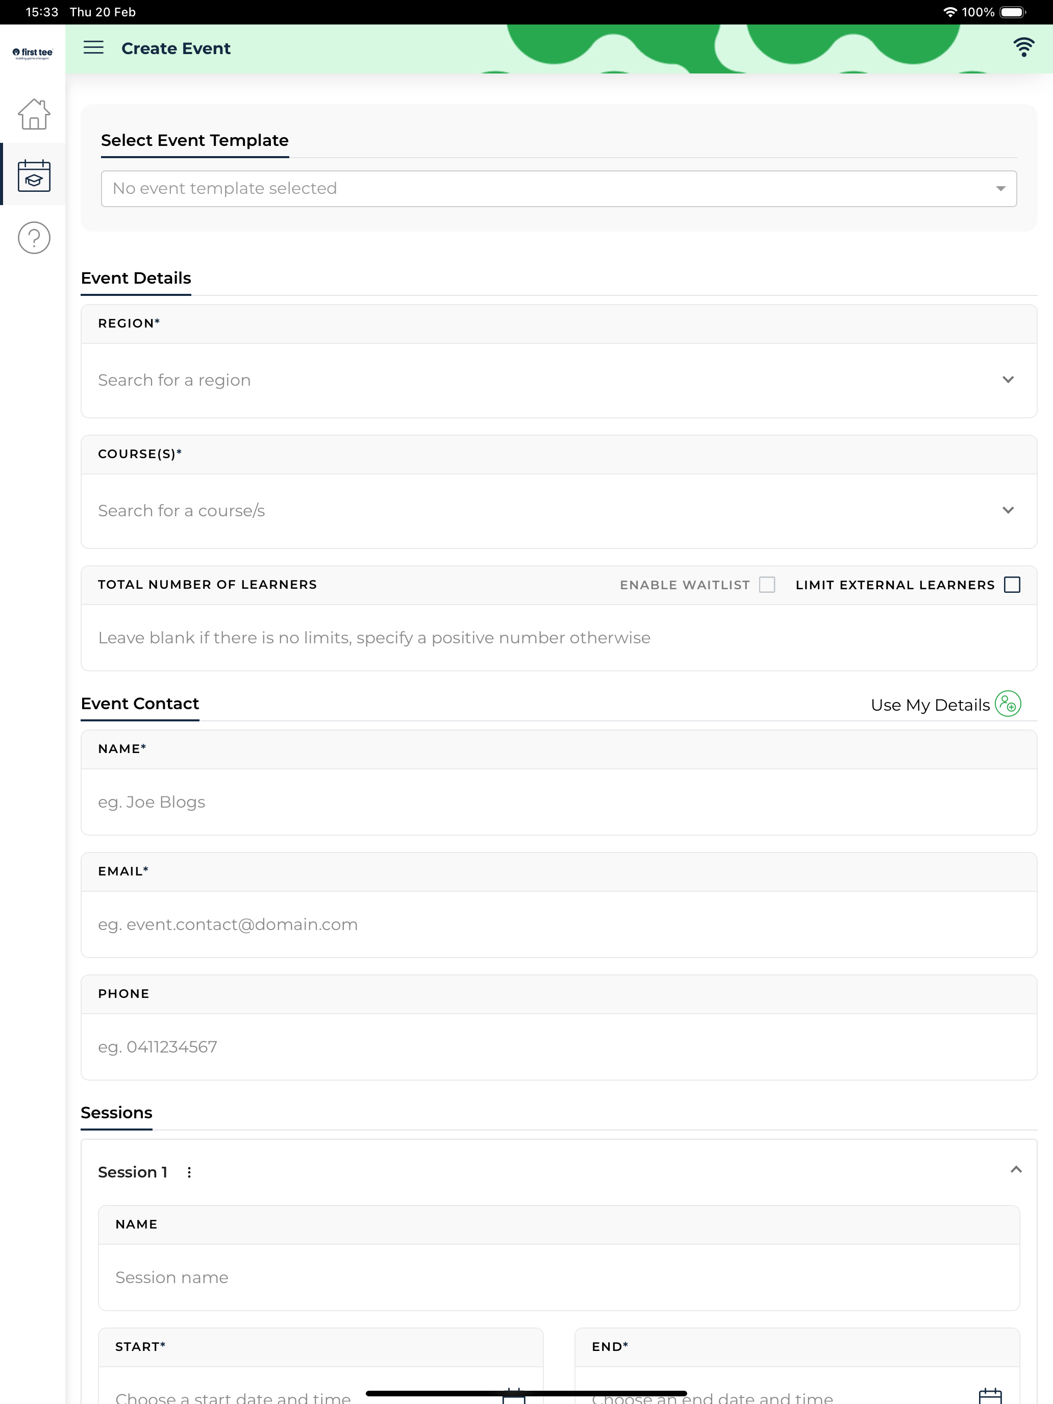This screenshot has width=1053, height=1404.
Task: Click the first tee logo
Action: pyautogui.click(x=32, y=54)
